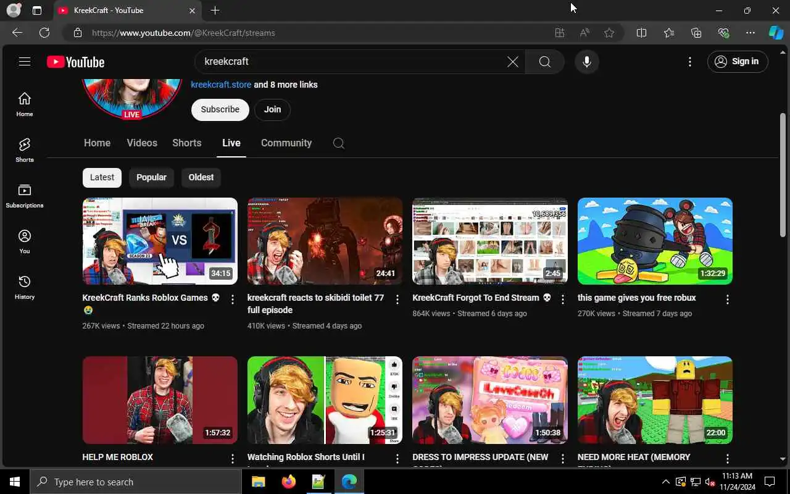Show the 8 more links

point(286,85)
